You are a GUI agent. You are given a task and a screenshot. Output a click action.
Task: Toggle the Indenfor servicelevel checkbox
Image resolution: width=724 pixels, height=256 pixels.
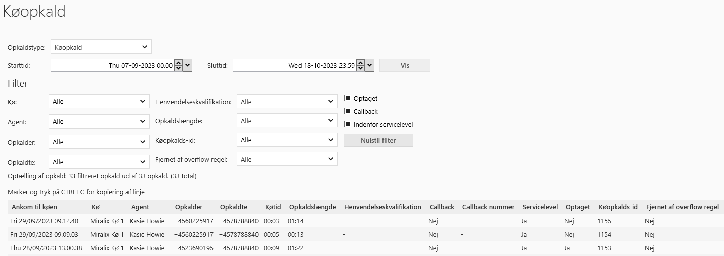[x=348, y=124]
